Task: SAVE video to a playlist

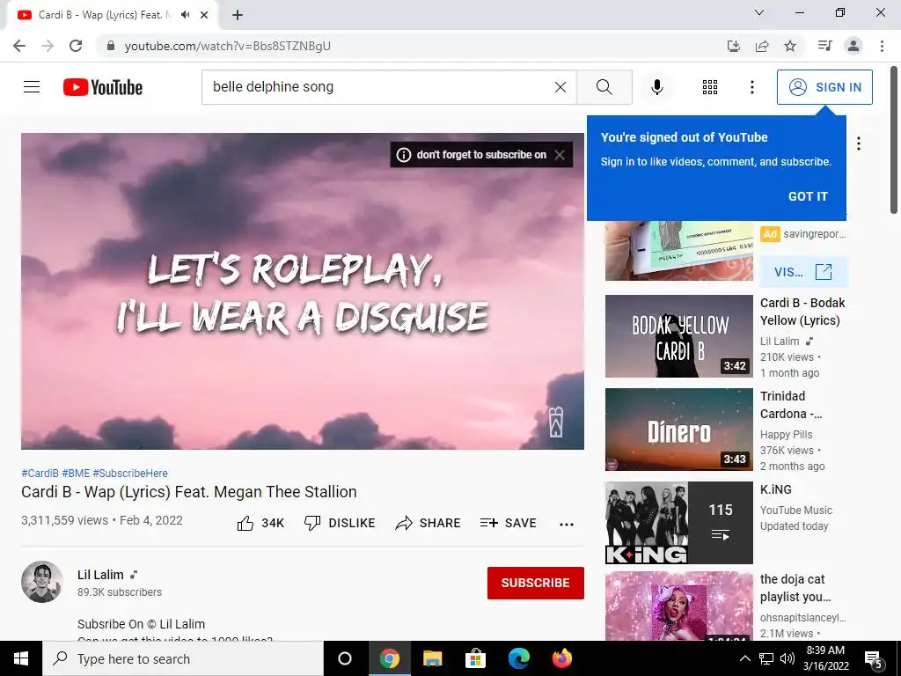Action: [509, 523]
